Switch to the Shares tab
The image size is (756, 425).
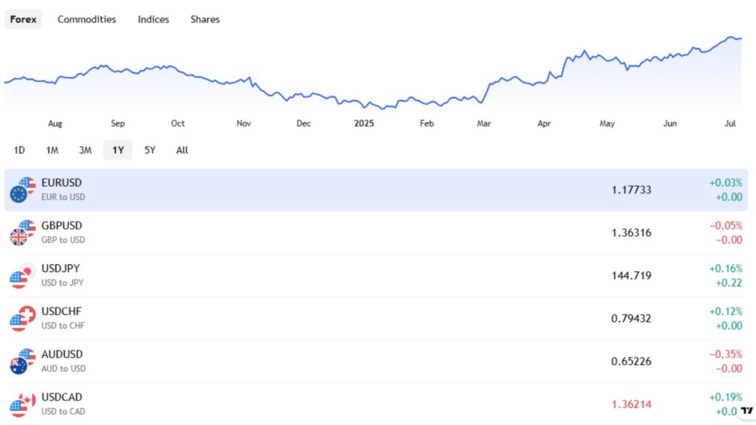tap(205, 19)
